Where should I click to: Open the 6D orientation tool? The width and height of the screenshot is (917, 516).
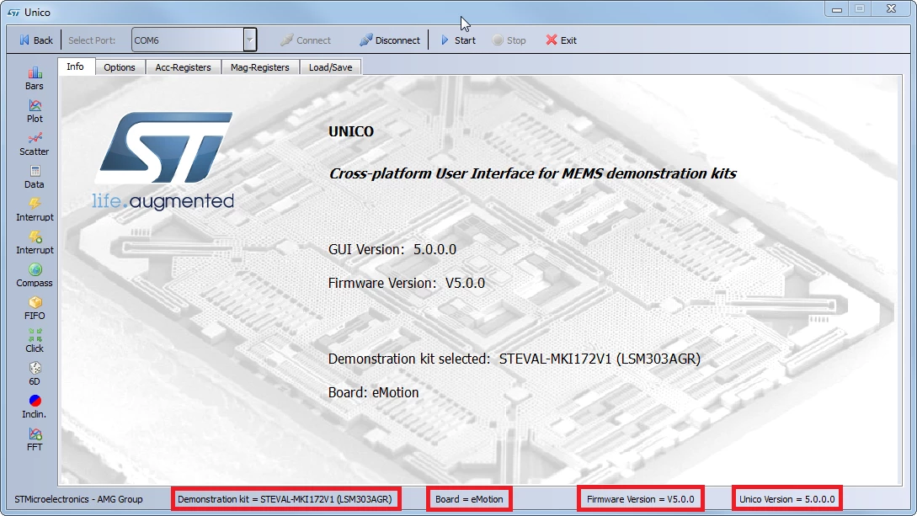pyautogui.click(x=34, y=374)
